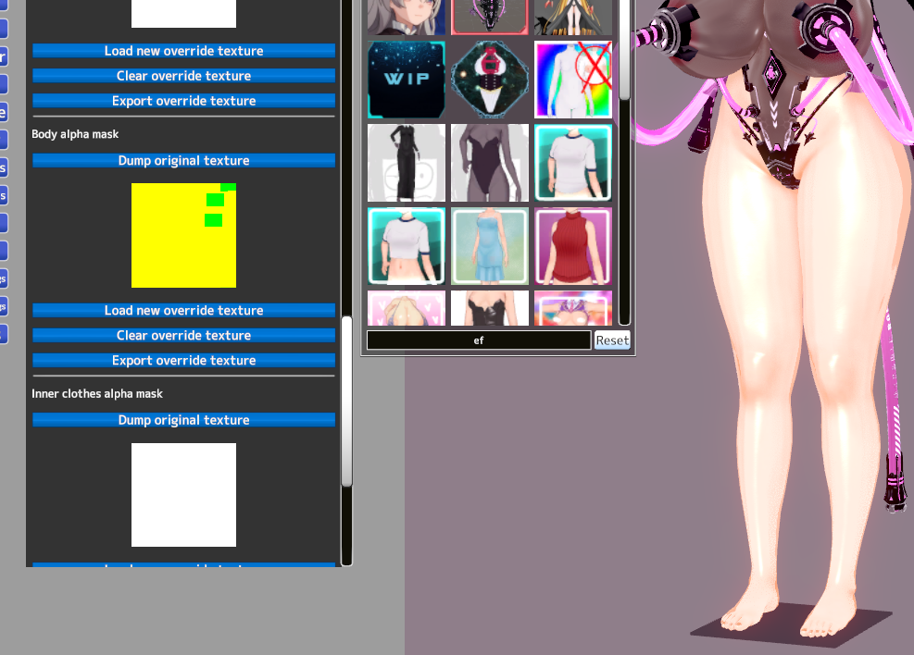Viewport: 914px width, 655px height.
Task: Click the "Inner clothes alpha mask" heading
Action: pyautogui.click(x=97, y=393)
